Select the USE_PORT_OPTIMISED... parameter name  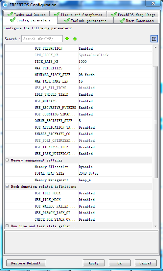point(55,140)
